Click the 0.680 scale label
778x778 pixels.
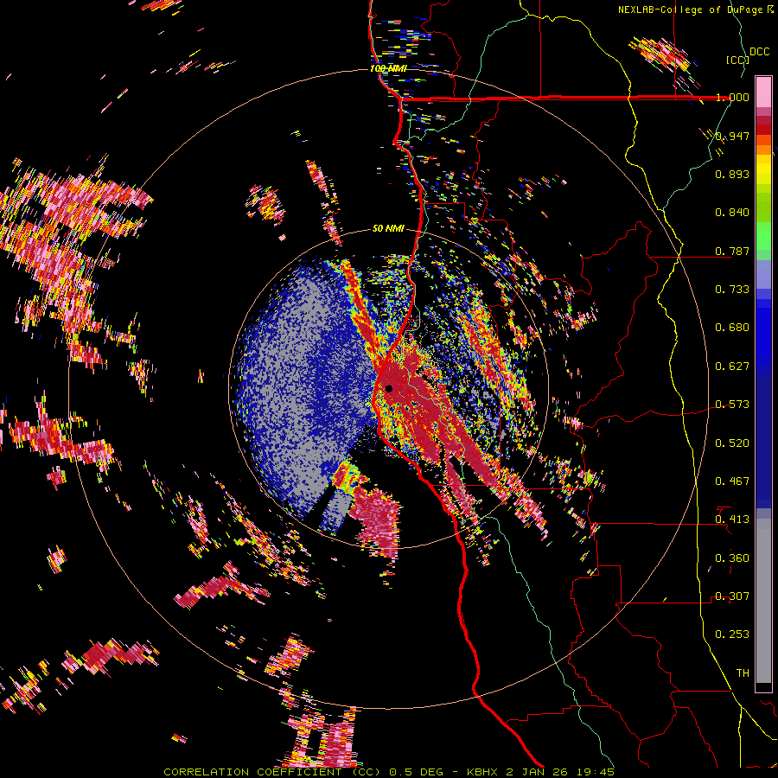(732, 328)
